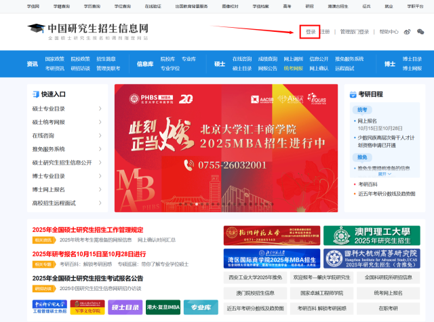The height and width of the screenshot is (322, 434).
Task: Open the Weibo icon in header
Action: [408, 32]
